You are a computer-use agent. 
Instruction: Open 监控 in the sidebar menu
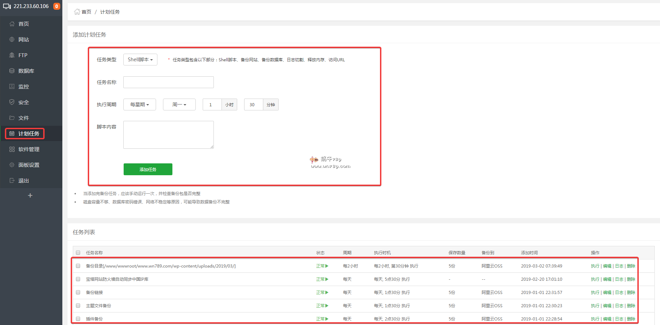click(24, 87)
